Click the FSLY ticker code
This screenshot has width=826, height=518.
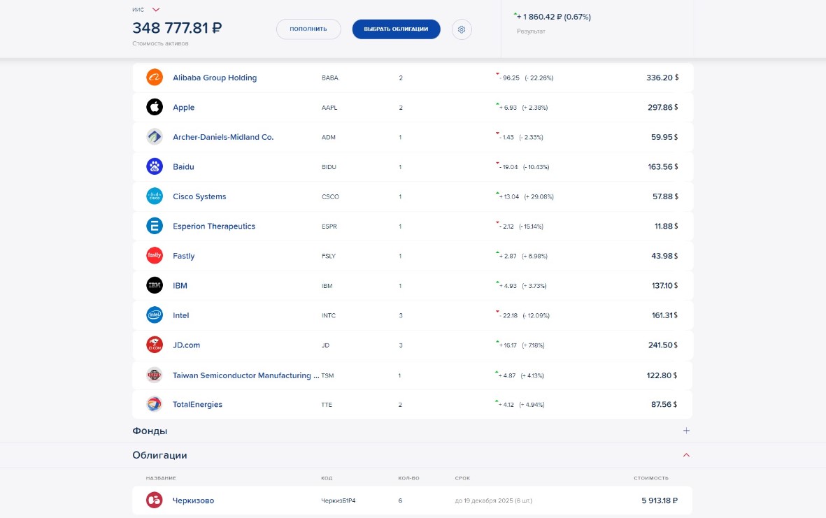click(329, 256)
